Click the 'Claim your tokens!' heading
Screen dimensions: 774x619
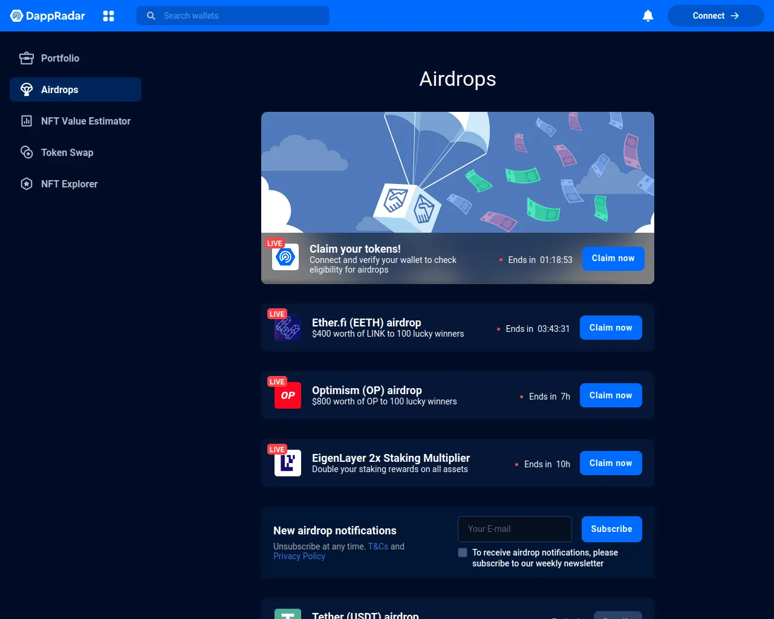point(355,249)
